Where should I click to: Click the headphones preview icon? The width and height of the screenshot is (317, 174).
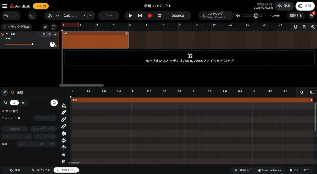point(54,103)
